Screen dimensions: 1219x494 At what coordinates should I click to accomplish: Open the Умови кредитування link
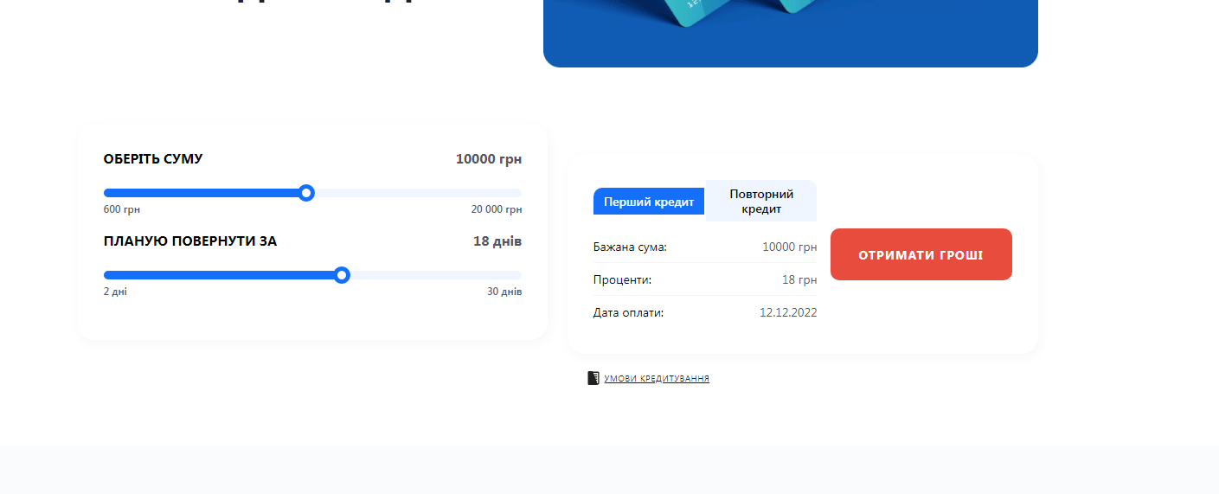657,379
